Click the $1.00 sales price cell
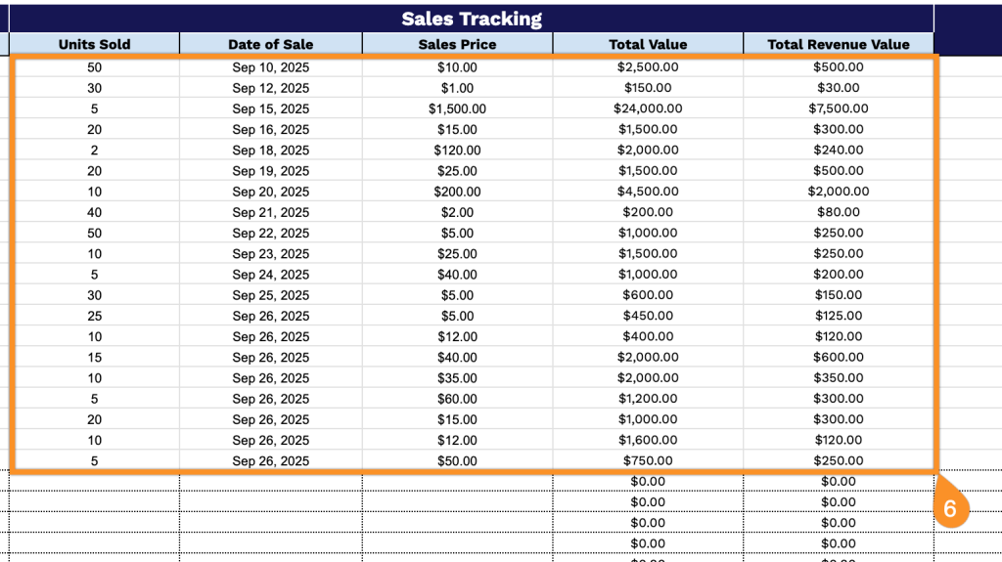The width and height of the screenshot is (1002, 562). (457, 88)
